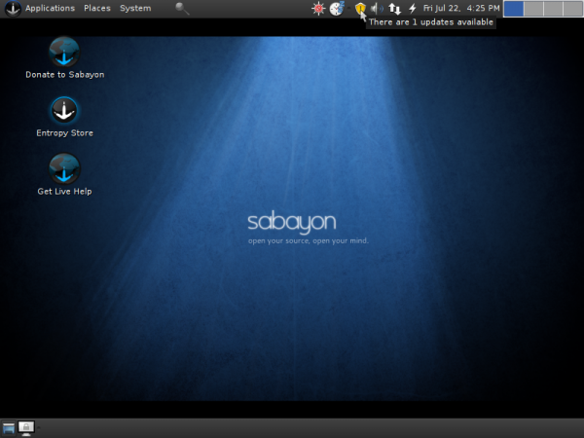Click the lock screen monitor icon
The height and width of the screenshot is (438, 584).
click(x=26, y=428)
